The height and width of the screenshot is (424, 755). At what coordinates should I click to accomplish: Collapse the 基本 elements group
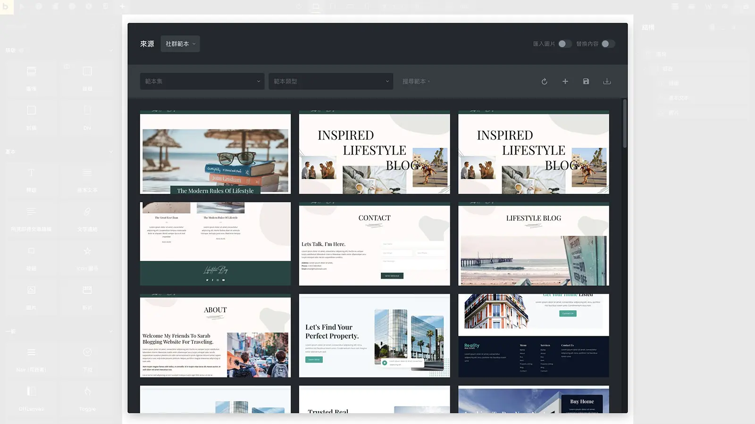(111, 152)
